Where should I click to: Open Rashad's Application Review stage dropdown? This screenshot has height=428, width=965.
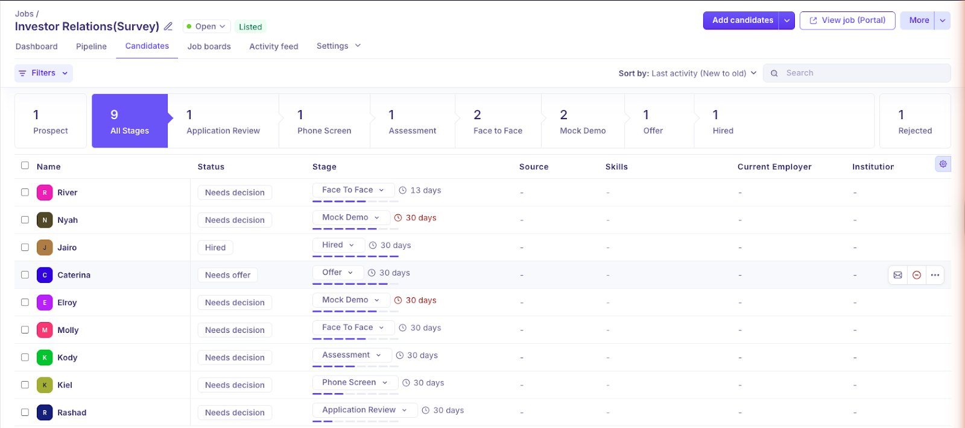tap(365, 410)
